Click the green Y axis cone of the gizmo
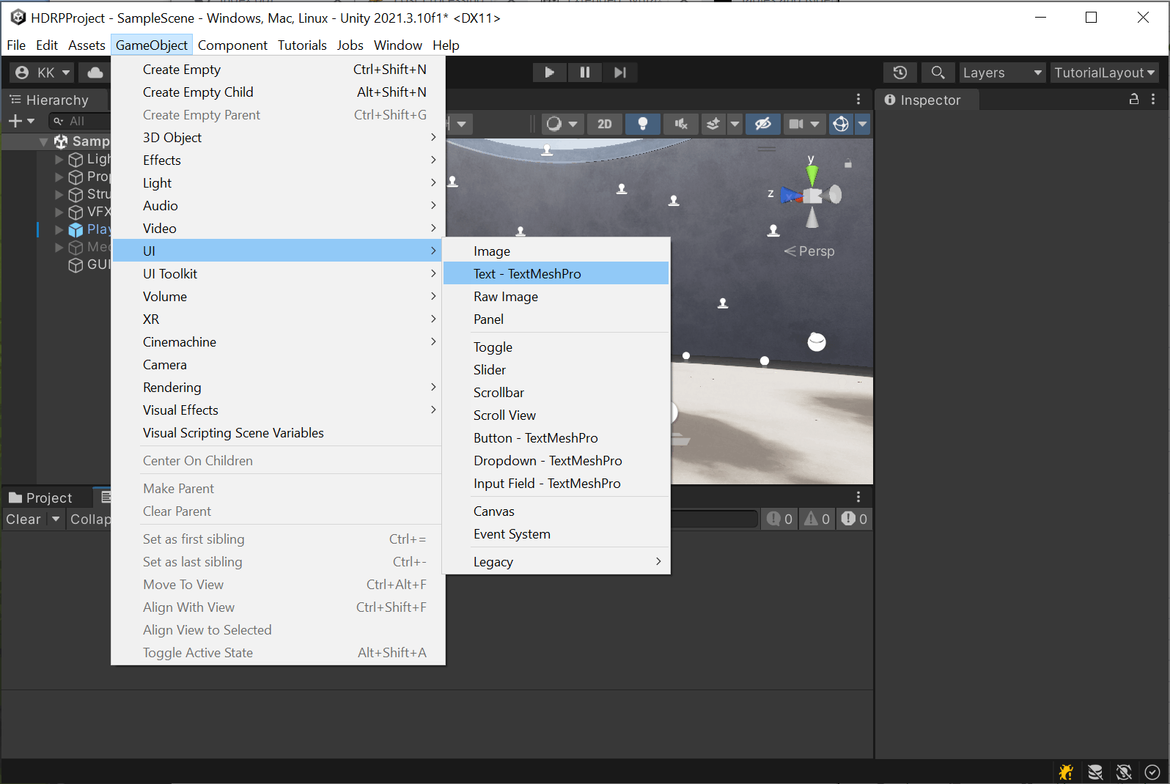 pos(812,174)
